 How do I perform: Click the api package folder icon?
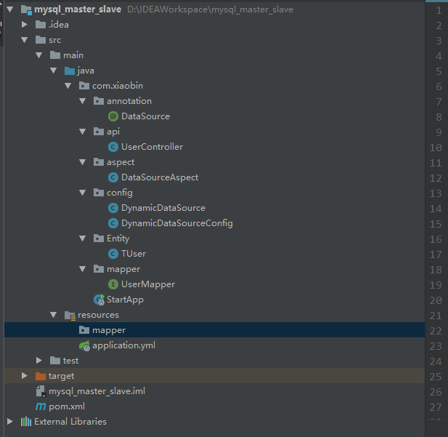point(99,132)
